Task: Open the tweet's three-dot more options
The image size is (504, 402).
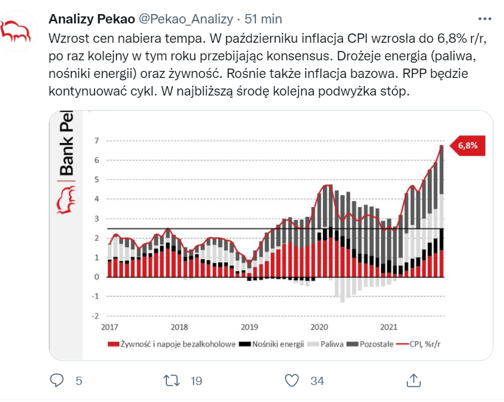Action: (485, 18)
